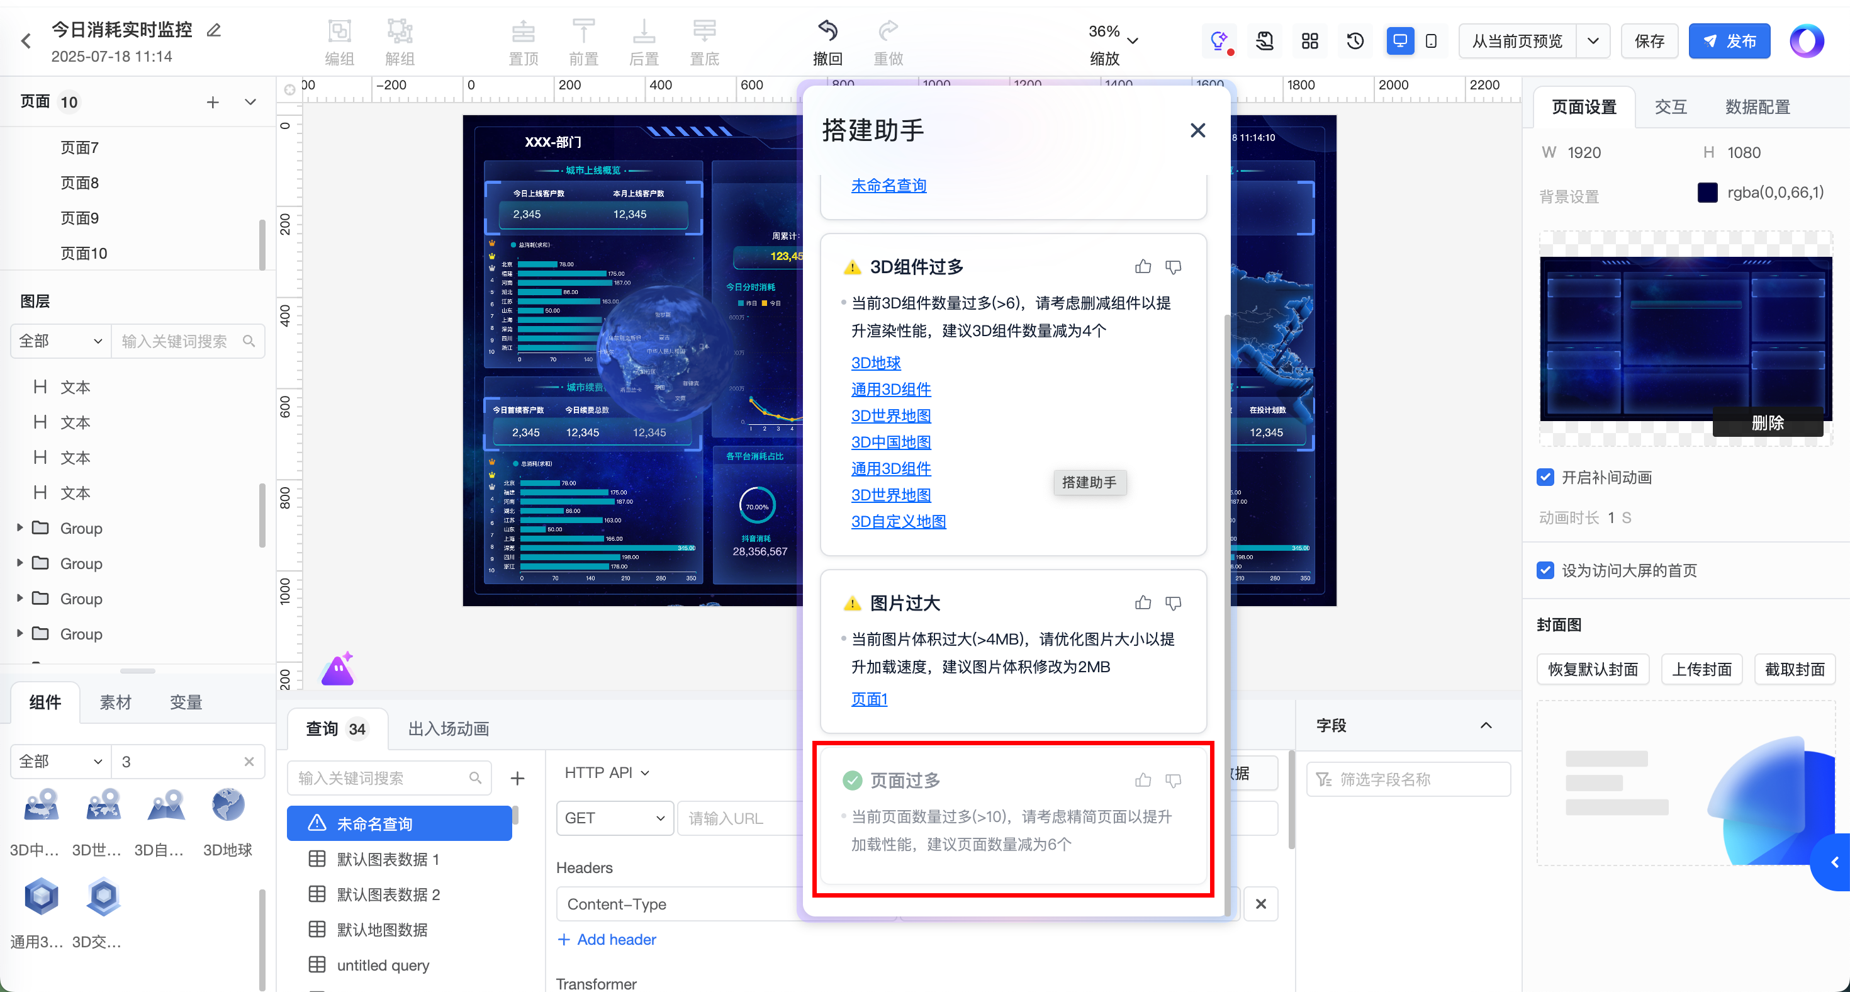
Task: Uncheck 开启补间动画 checkbox
Action: [1545, 478]
